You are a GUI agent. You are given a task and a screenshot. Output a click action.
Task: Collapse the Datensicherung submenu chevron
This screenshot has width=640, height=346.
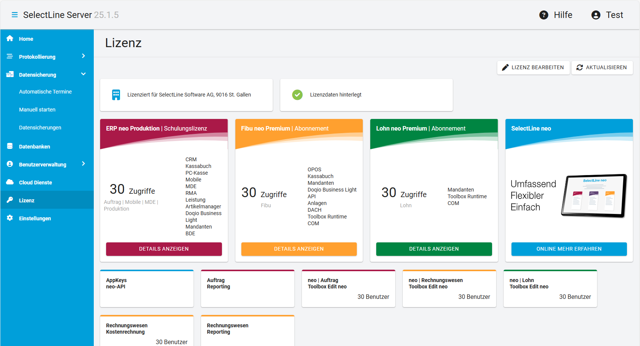coord(83,74)
